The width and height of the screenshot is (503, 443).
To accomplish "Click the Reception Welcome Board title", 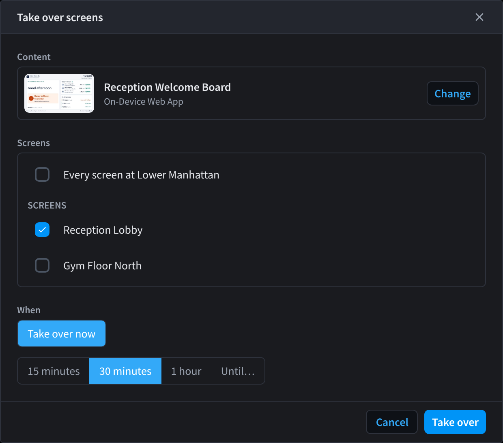I will tap(167, 87).
